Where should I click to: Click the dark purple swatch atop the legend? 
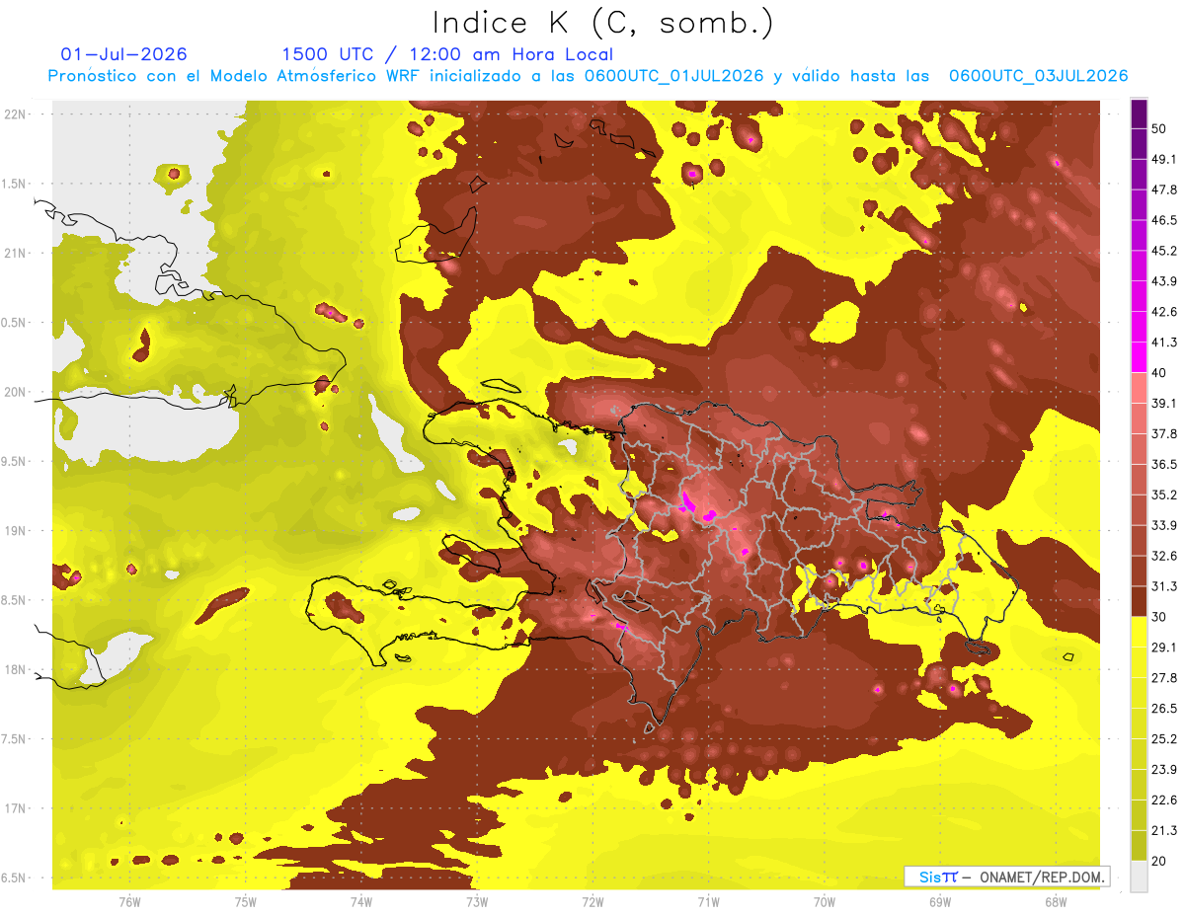(1139, 114)
